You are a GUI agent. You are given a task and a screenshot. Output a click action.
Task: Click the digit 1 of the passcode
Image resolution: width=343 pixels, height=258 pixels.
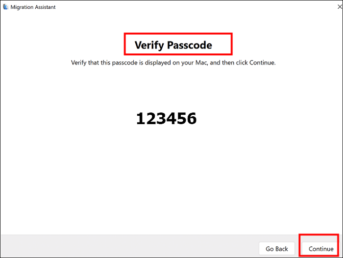point(141,118)
